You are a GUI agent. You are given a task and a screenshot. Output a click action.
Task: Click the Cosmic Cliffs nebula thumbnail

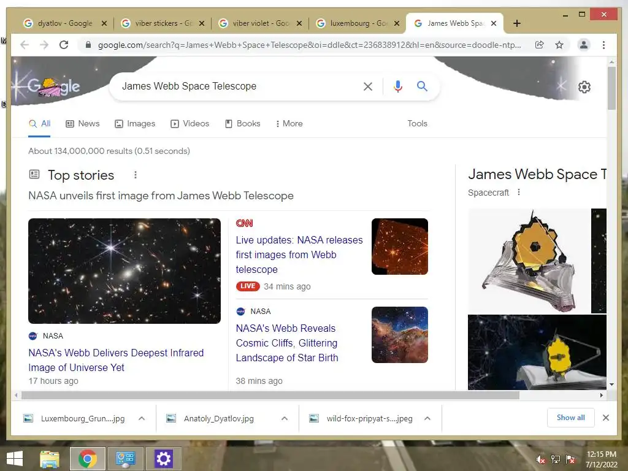click(400, 335)
